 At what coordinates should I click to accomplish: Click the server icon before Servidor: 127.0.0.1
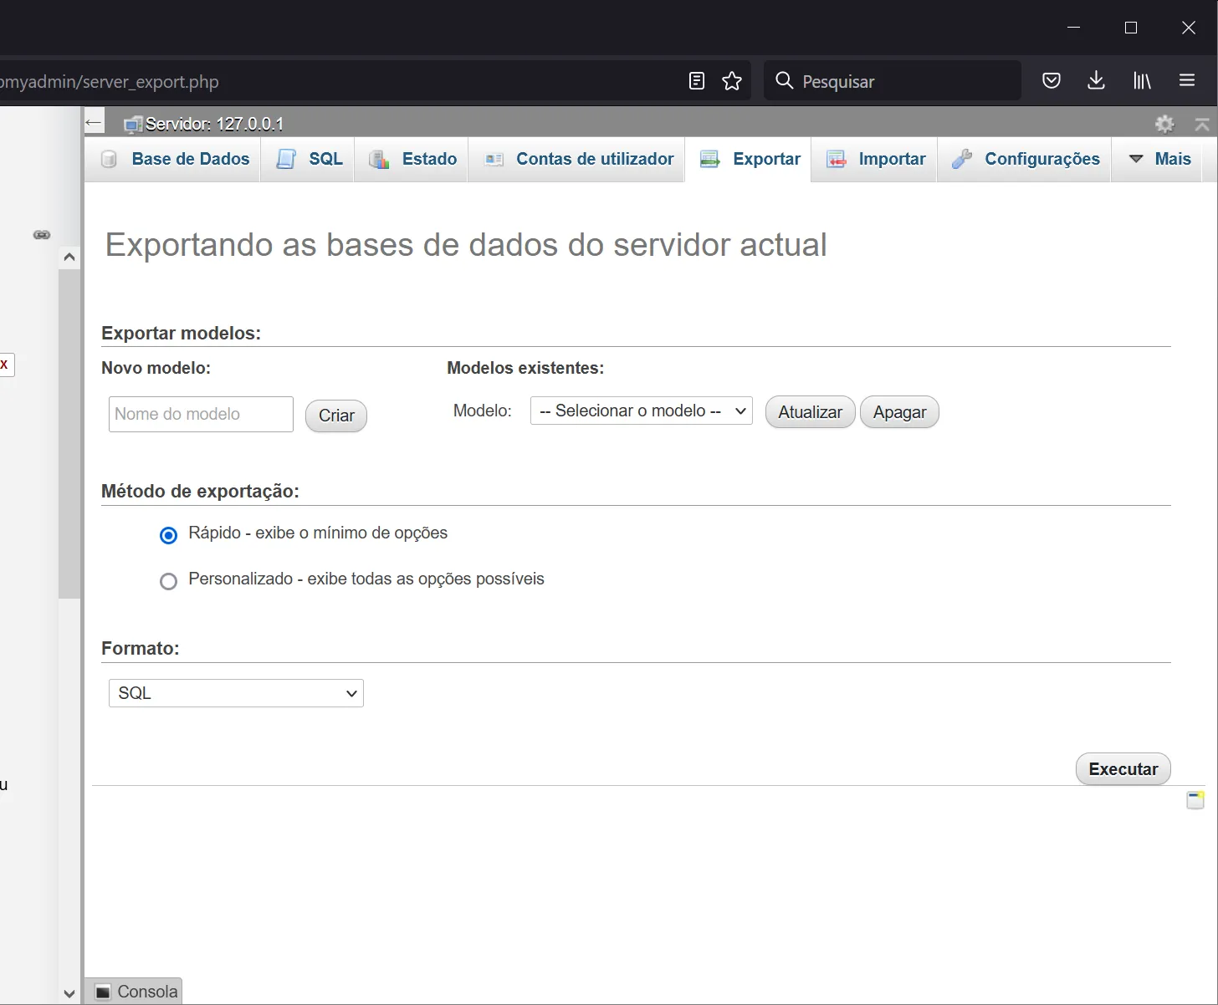click(x=133, y=125)
